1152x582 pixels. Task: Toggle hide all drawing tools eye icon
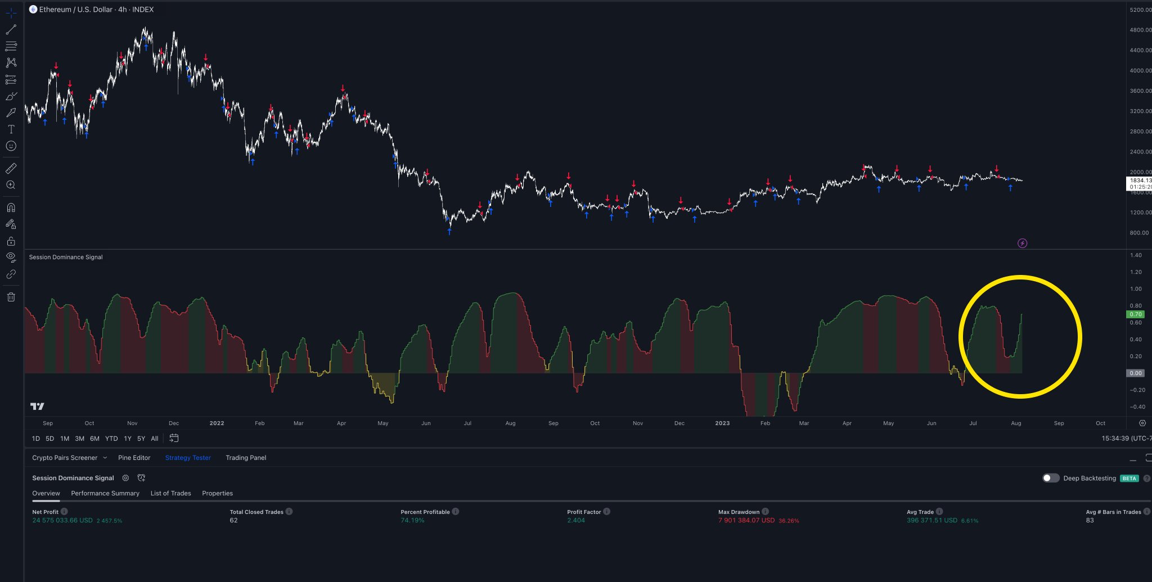pyautogui.click(x=11, y=257)
